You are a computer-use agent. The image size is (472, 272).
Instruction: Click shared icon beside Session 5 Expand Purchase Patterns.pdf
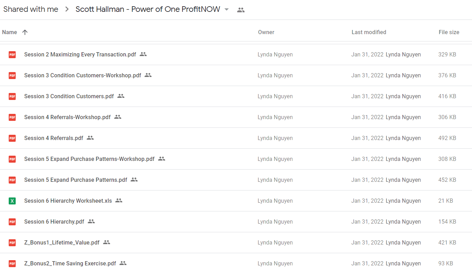tap(134, 180)
